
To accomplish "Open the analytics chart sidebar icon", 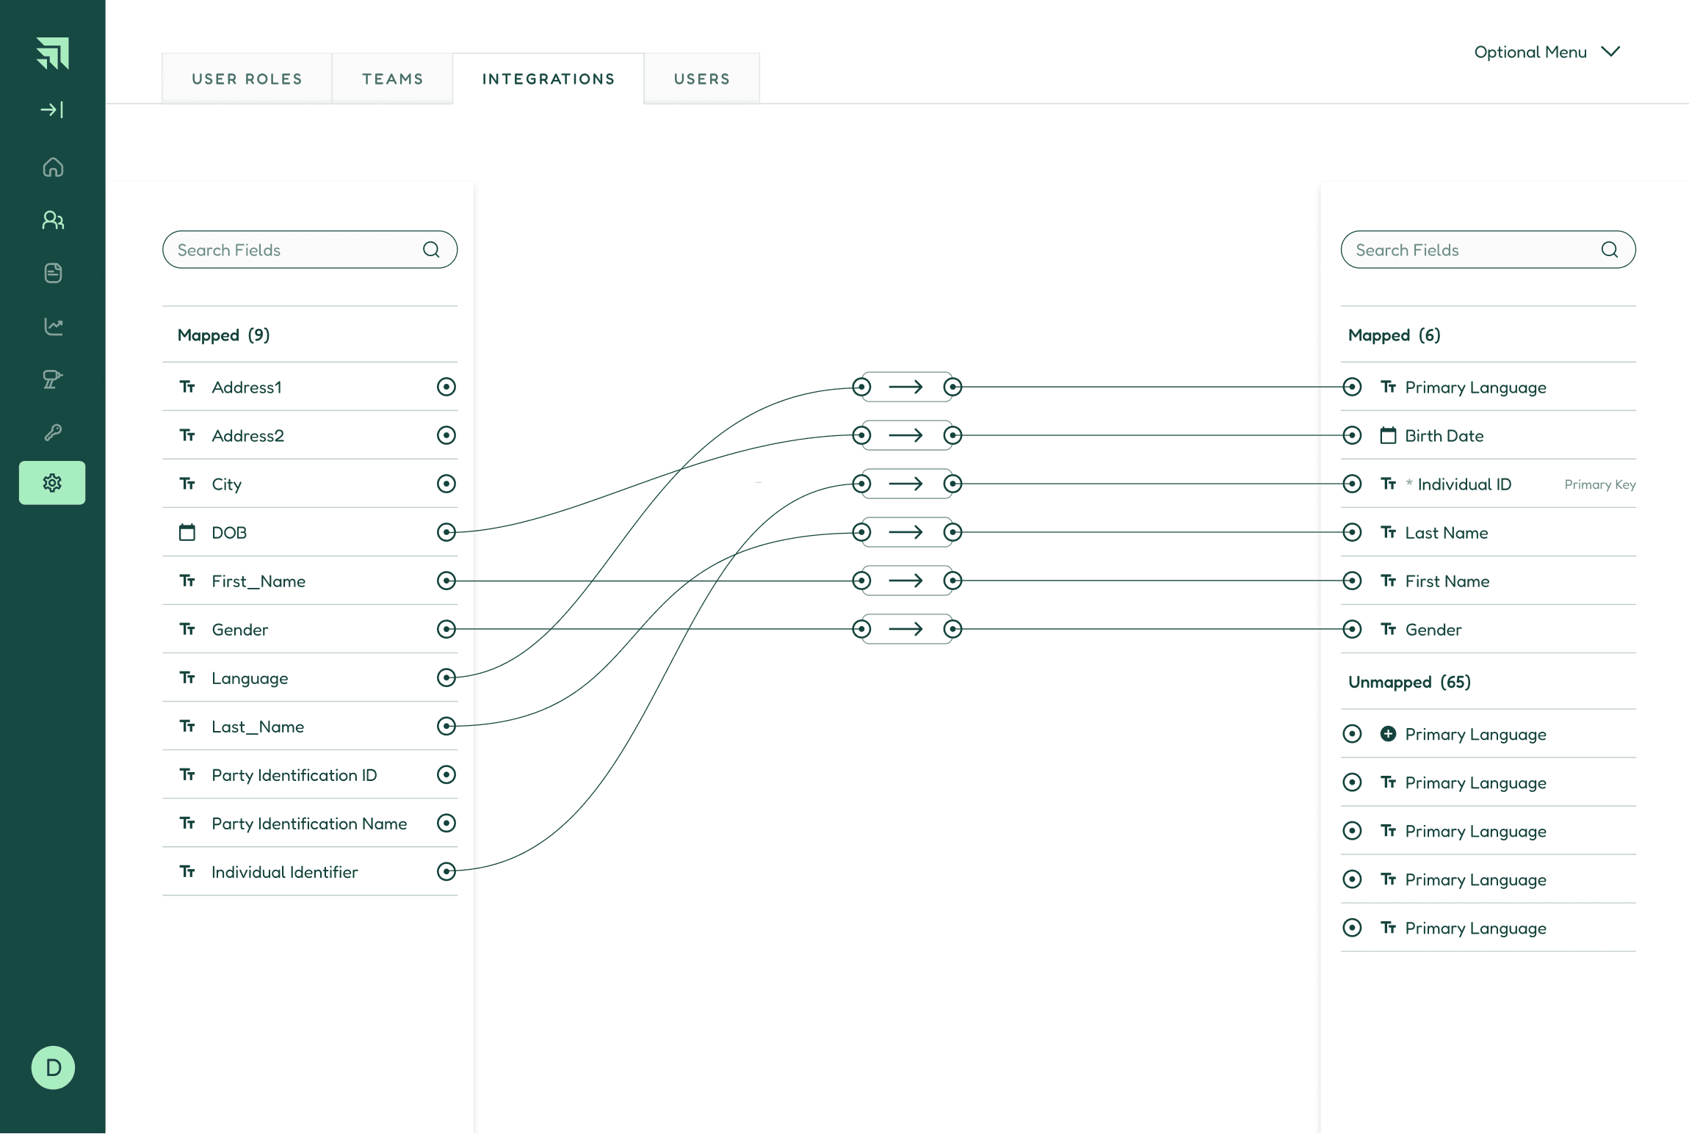I will pos(53,327).
